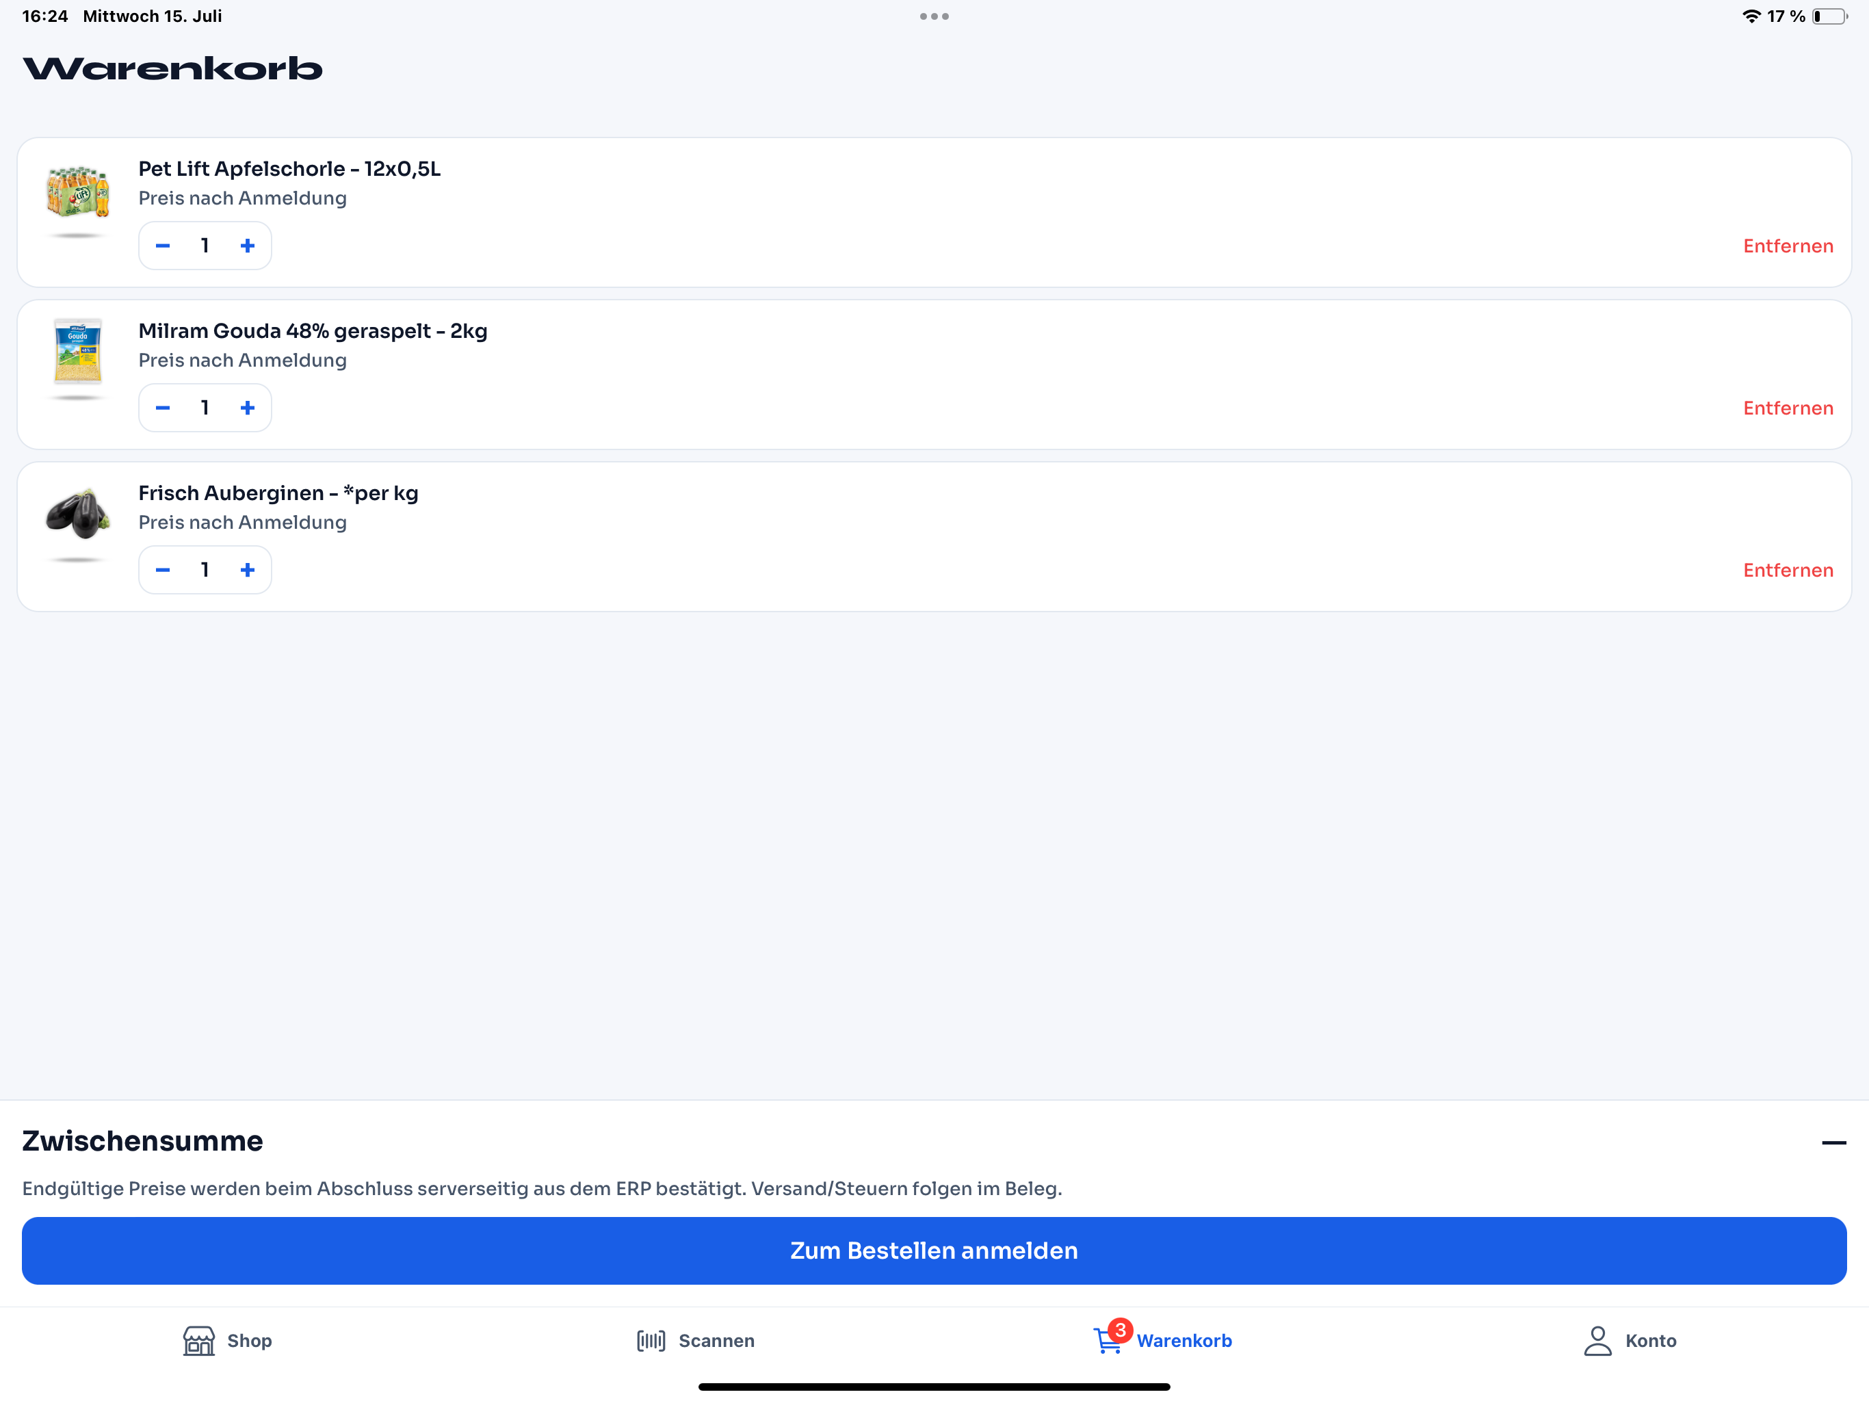This screenshot has height=1401, width=1869.
Task: Increase quantity of Pet Lift Apfelschorle
Action: [x=248, y=246]
